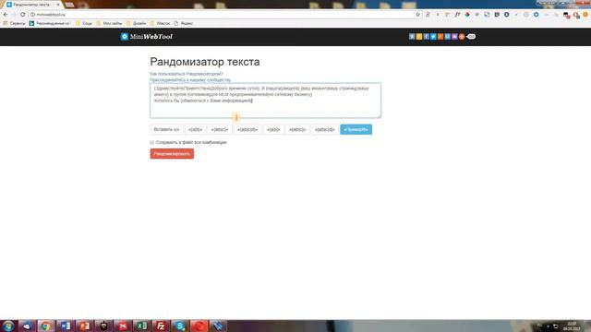Open FileZilla from the taskbar

tap(161, 326)
